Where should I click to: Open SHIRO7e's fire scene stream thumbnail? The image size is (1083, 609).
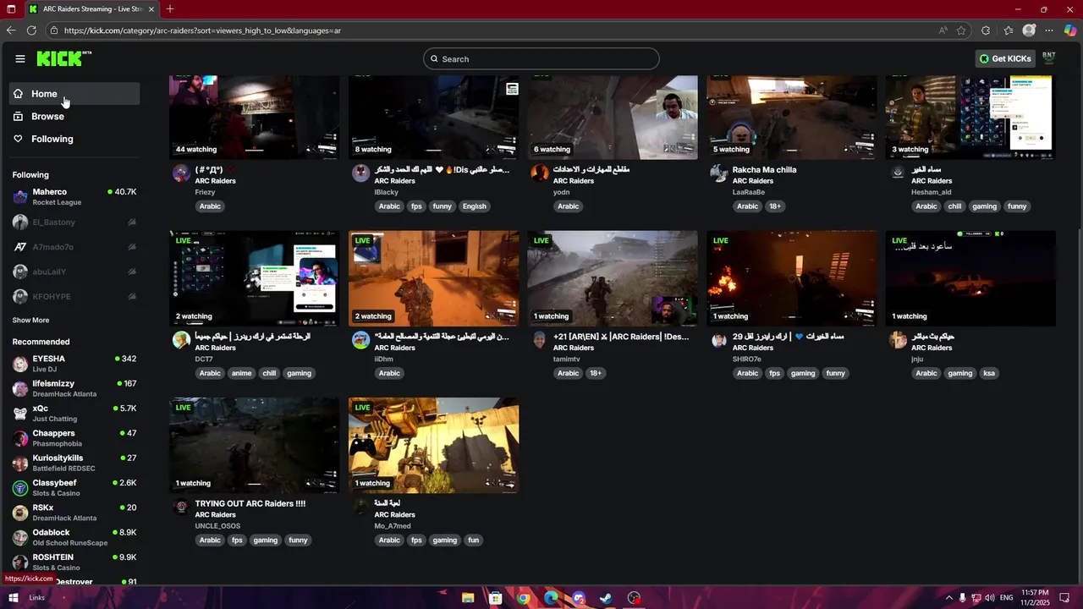point(792,278)
